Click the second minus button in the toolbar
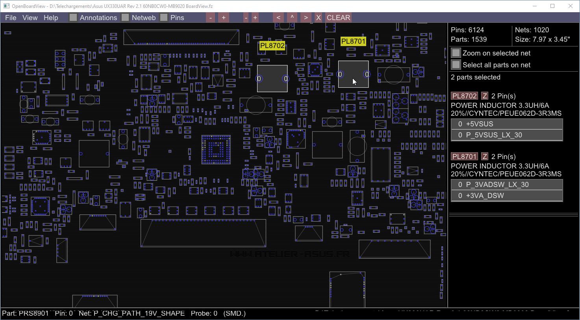Image resolution: width=580 pixels, height=320 pixels. 246,18
